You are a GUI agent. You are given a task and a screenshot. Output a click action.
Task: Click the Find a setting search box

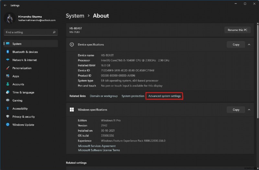point(31,32)
